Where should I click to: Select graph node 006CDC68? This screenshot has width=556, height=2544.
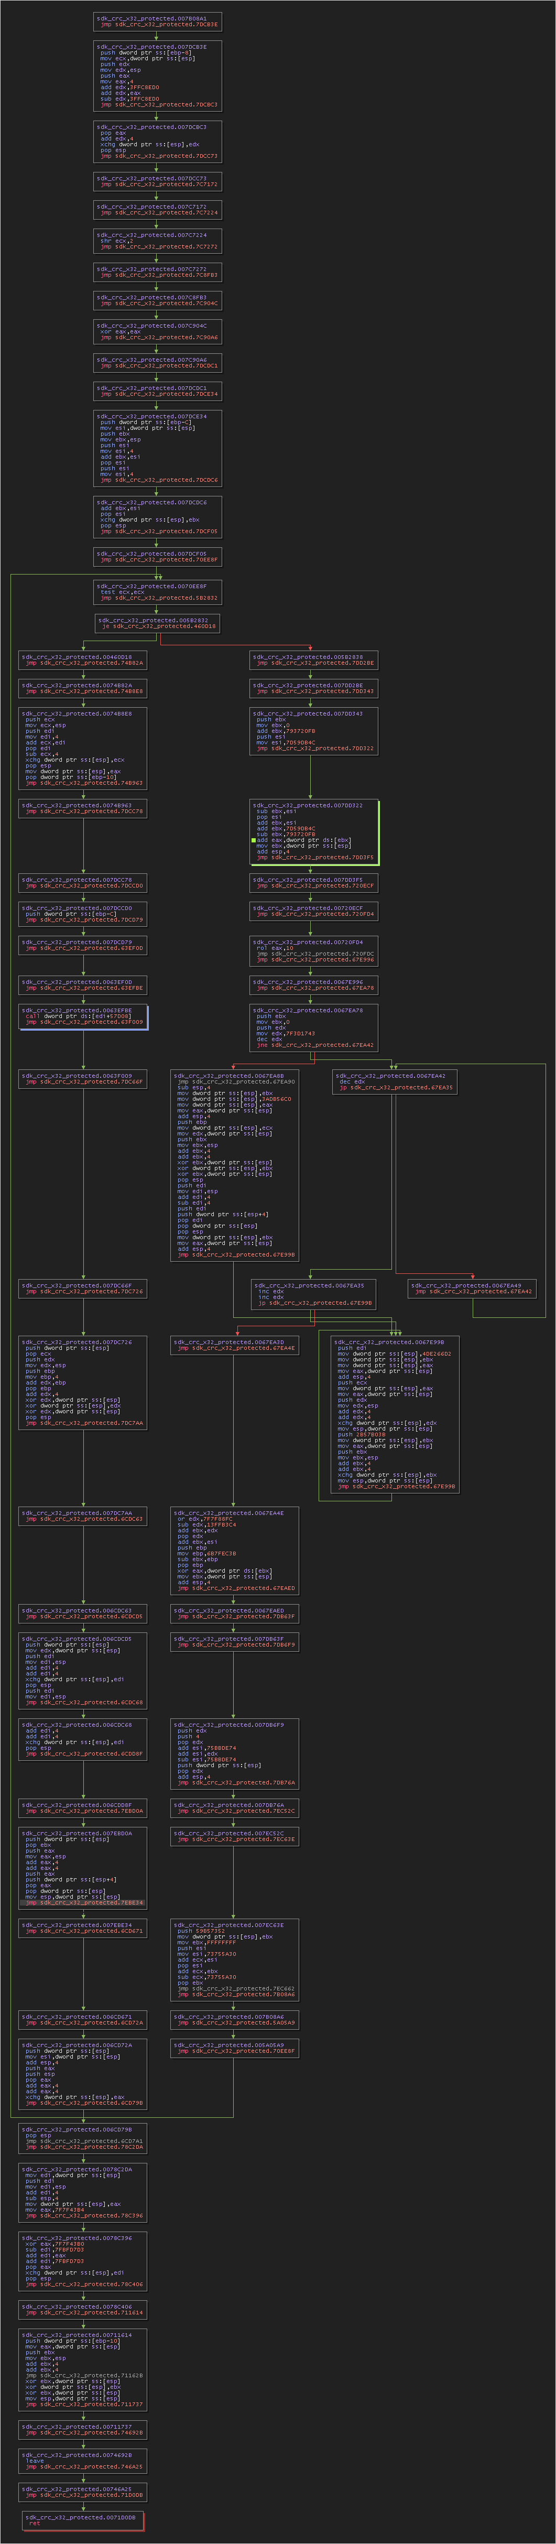pos(83,1739)
